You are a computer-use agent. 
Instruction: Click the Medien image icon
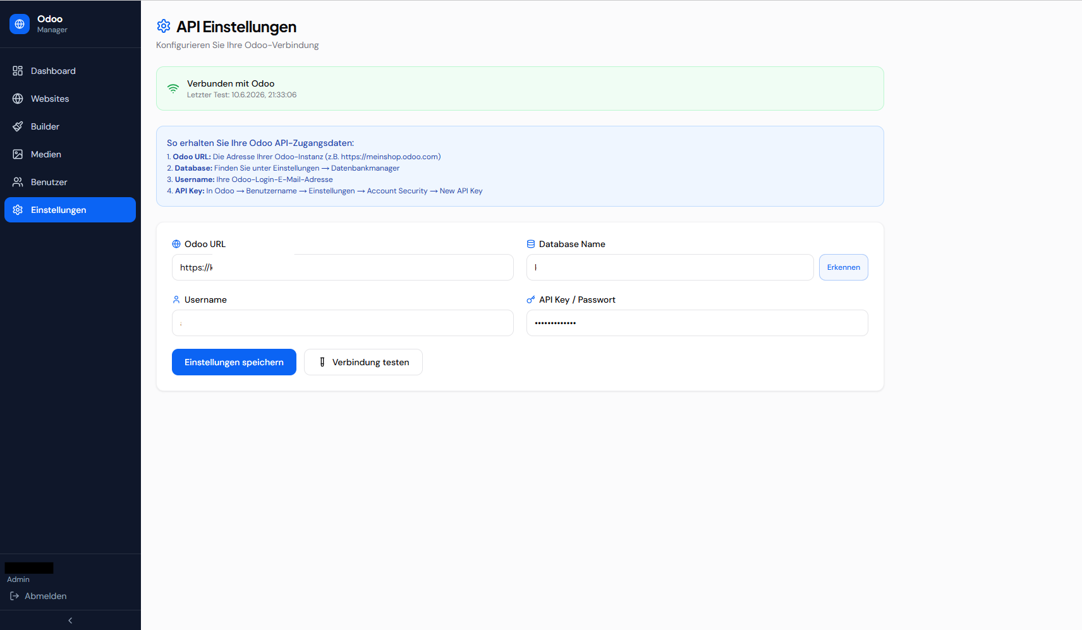pos(18,154)
